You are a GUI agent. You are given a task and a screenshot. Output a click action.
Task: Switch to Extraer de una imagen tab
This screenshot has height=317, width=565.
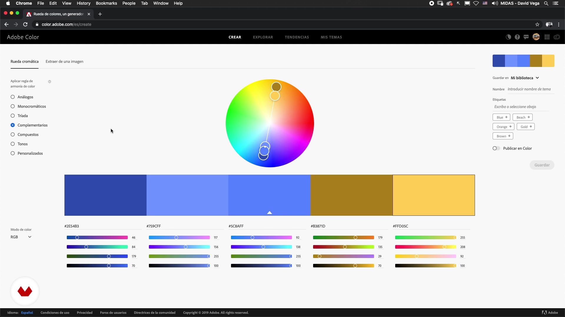(64, 61)
